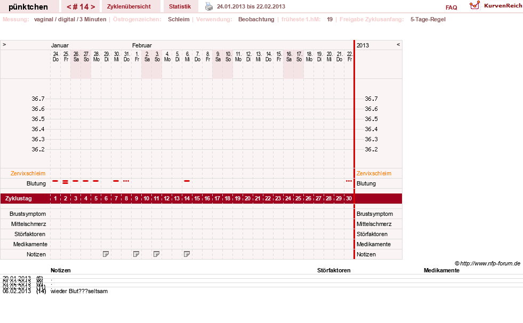Click the left Mittelschmerz row label
The width and height of the screenshot is (523, 323).
coord(28,224)
